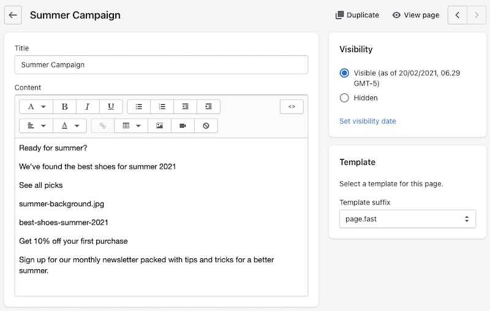
Task: Open the text color picker
Action: tap(70, 126)
